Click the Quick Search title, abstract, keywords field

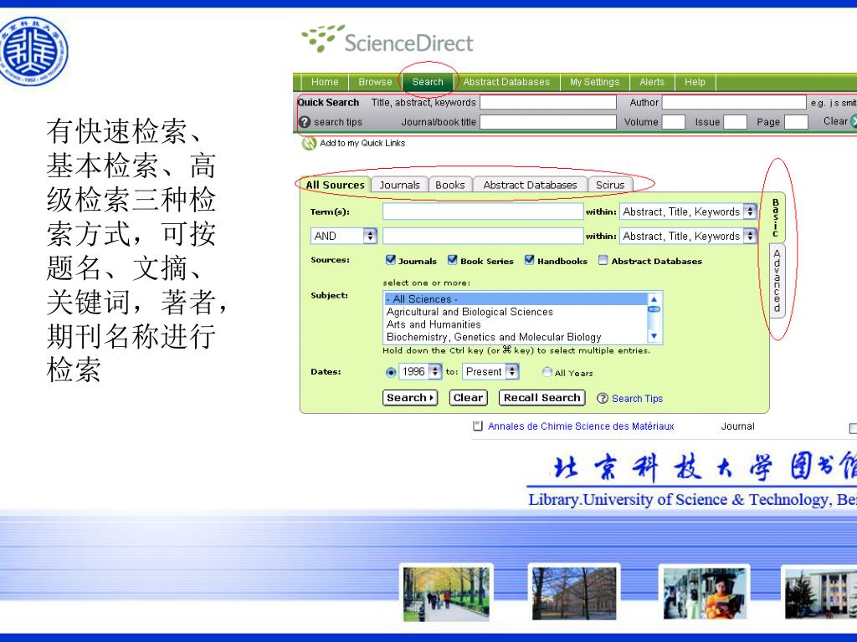[x=547, y=102]
